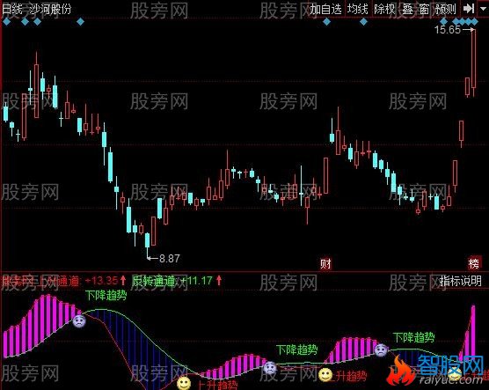489x390 pixels.
Task: Click the 15.65 high price label
Action: tap(448, 30)
